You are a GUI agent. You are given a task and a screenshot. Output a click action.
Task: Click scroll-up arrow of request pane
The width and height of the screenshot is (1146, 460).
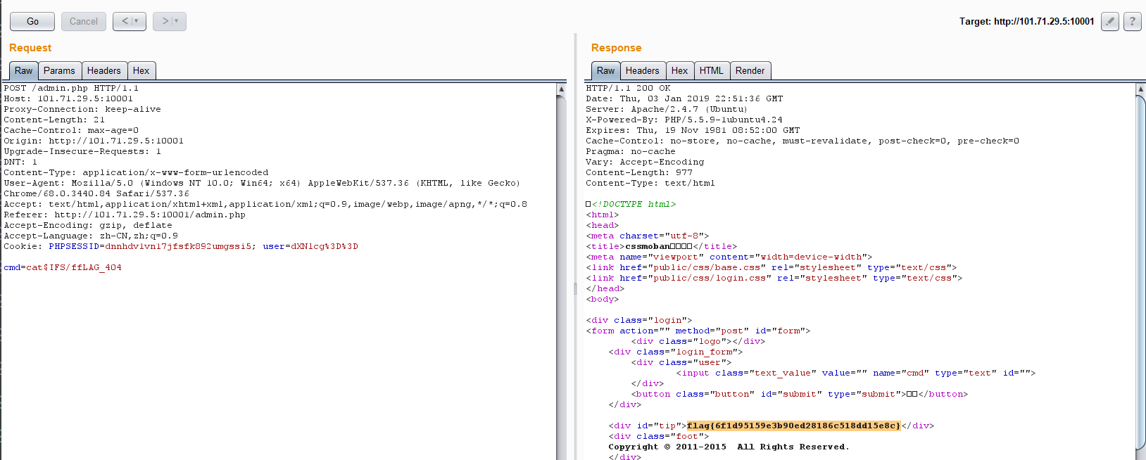561,89
